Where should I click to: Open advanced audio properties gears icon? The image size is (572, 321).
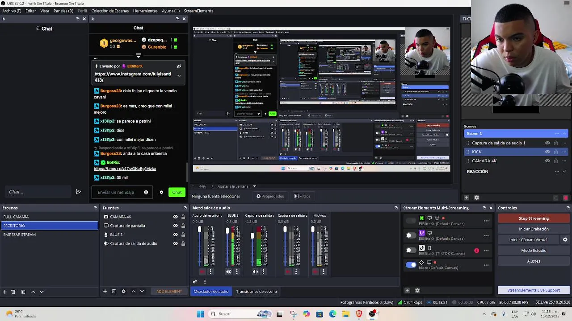point(195,282)
